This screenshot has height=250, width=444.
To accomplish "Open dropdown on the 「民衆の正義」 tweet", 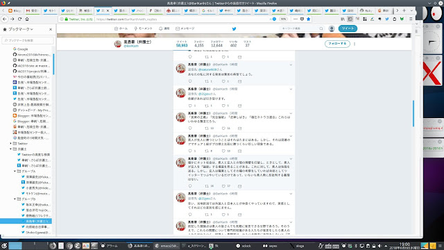I will pos(291,114).
